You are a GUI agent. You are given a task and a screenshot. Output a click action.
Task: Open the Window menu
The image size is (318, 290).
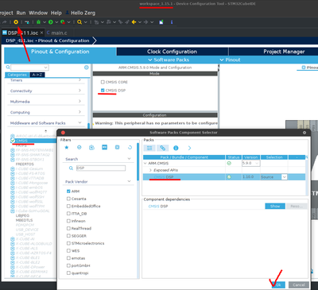click(38, 13)
